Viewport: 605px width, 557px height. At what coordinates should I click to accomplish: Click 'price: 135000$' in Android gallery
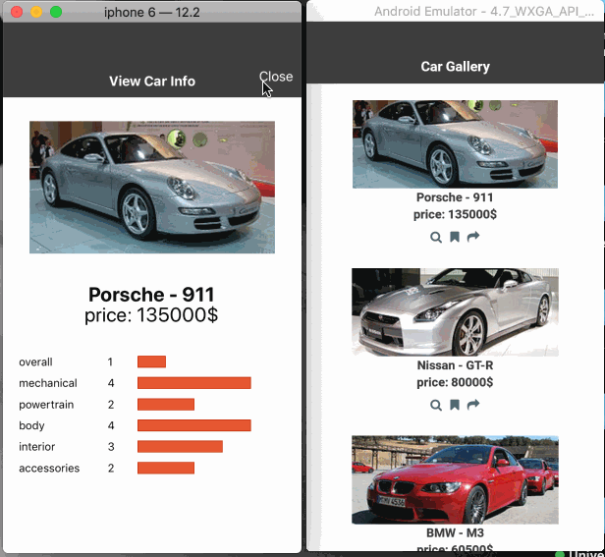point(455,214)
